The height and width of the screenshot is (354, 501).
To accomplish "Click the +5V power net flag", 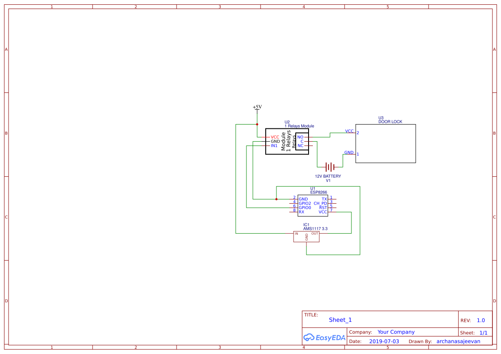I will pos(256,107).
